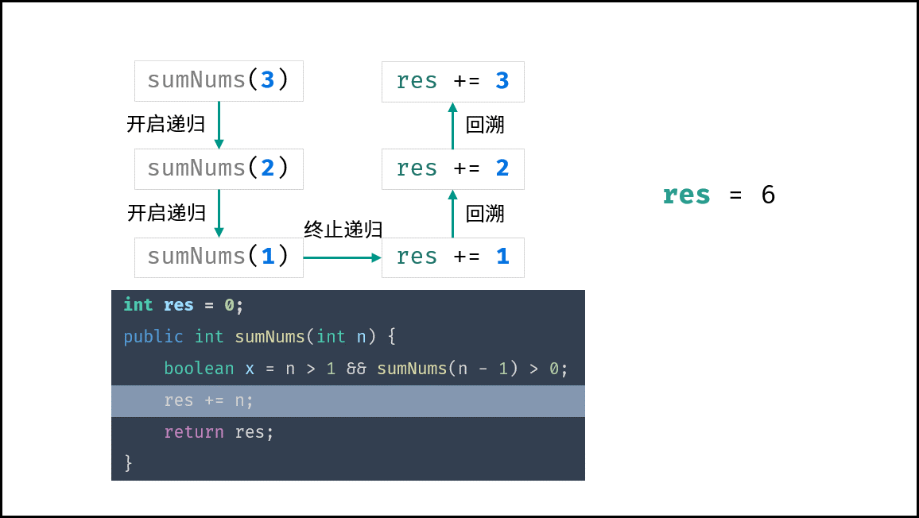Click the arrow from sumNums(2) to sumNums(1)

click(x=219, y=213)
